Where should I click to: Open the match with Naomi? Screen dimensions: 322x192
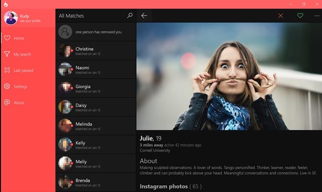click(x=96, y=69)
